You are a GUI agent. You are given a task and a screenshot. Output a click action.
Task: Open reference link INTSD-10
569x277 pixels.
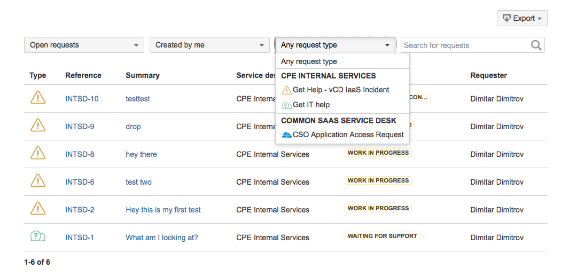(x=82, y=99)
